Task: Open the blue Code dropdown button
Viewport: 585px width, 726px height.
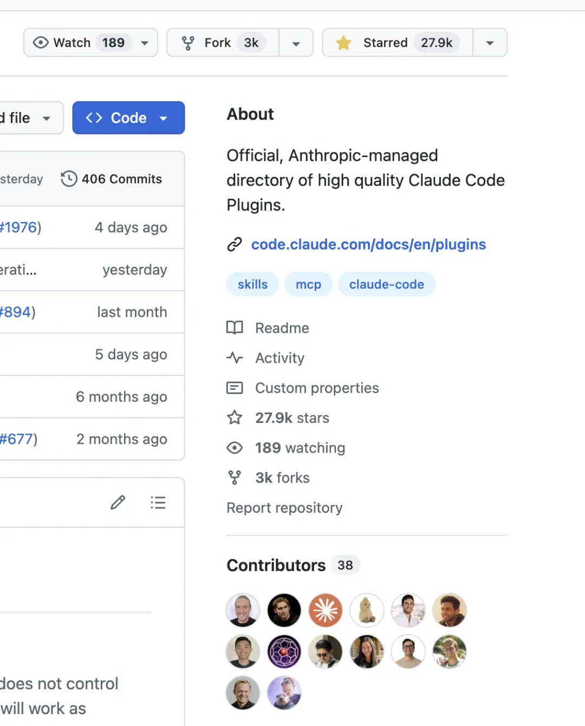Action: tap(128, 117)
